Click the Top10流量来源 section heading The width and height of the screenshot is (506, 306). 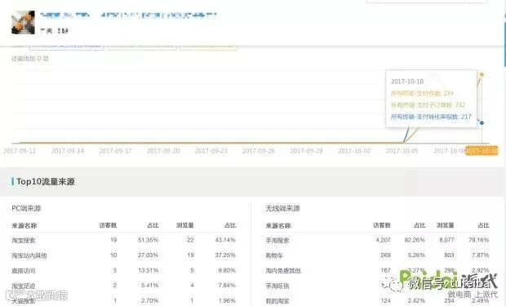tap(46, 181)
